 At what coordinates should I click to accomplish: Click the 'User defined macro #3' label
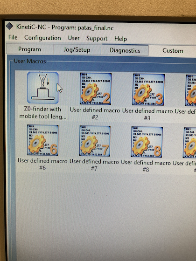coord(147,114)
